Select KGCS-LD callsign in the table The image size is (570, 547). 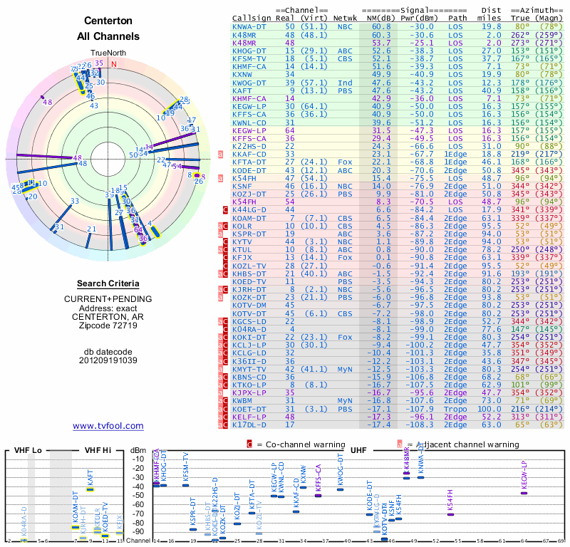(249, 322)
